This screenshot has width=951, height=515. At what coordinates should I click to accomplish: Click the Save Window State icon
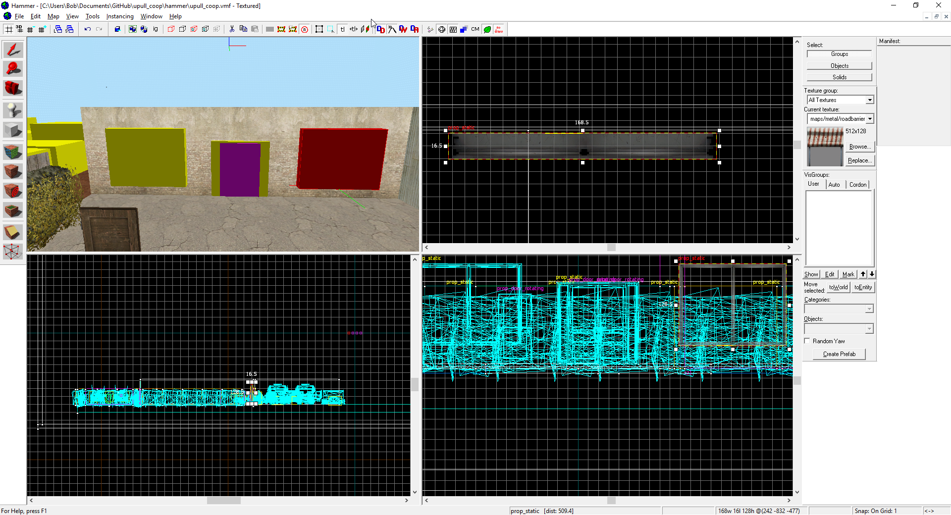pyautogui.click(x=69, y=29)
